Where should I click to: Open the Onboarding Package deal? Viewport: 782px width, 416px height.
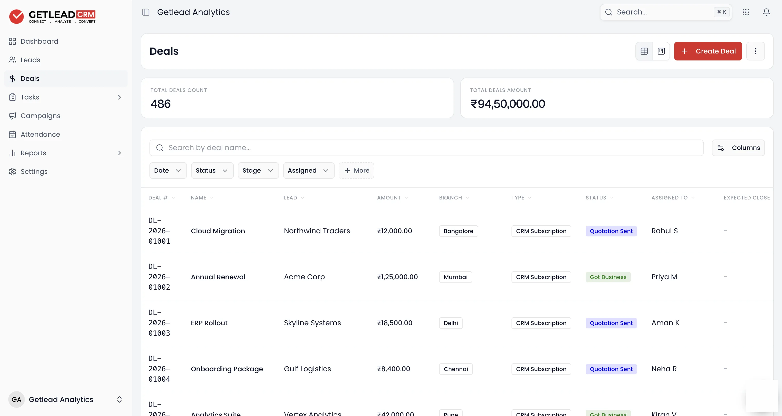(227, 369)
